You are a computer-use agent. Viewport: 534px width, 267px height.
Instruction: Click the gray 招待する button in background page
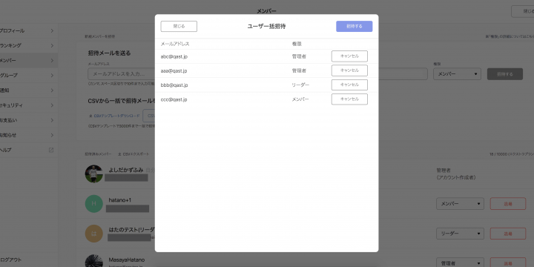(505, 74)
